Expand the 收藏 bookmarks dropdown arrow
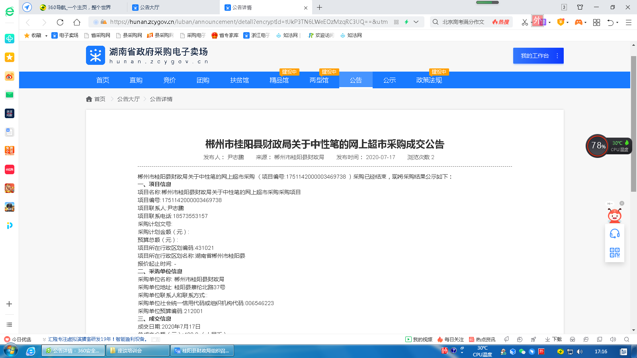This screenshot has width=637, height=358. [46, 36]
